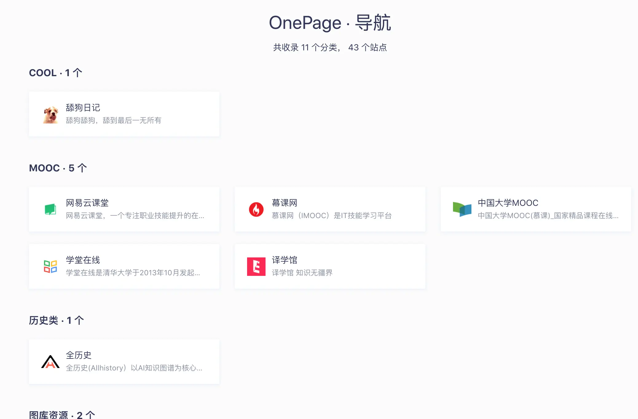Click the colorful squares 学堂在线 icon
The image size is (638, 419).
click(50, 267)
